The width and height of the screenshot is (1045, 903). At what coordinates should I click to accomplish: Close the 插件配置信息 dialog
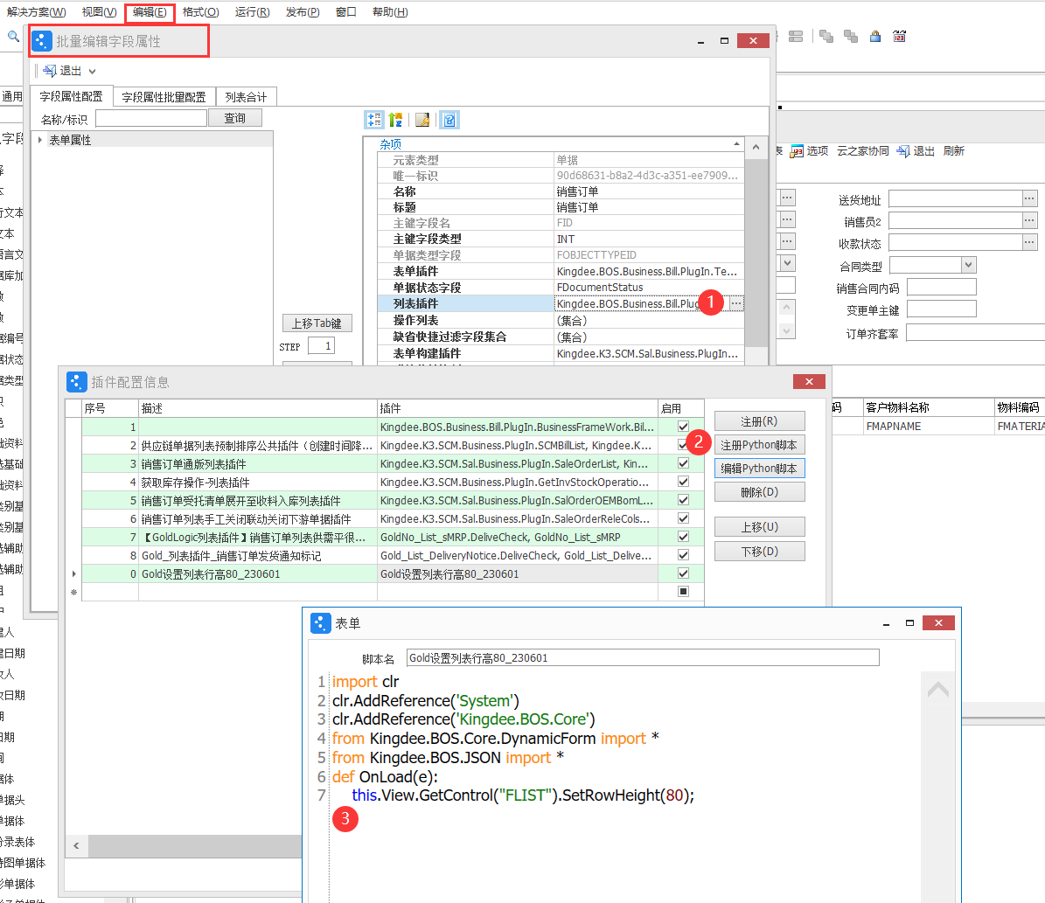tap(809, 381)
